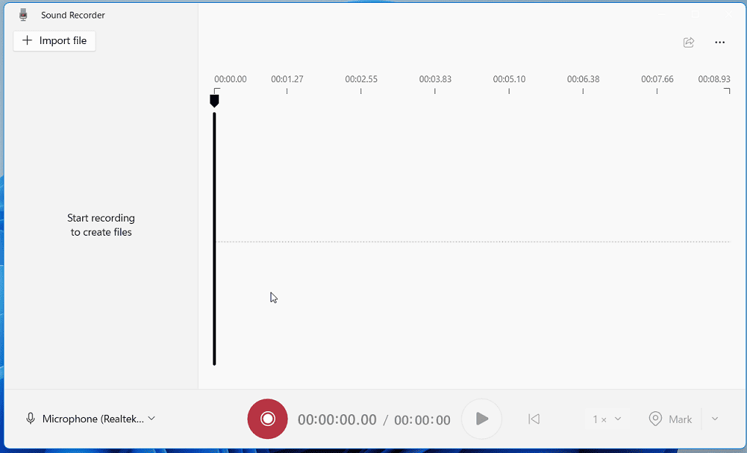Viewport: 747px width, 453px height.
Task: Click the Mark pin icon
Action: [655, 418]
